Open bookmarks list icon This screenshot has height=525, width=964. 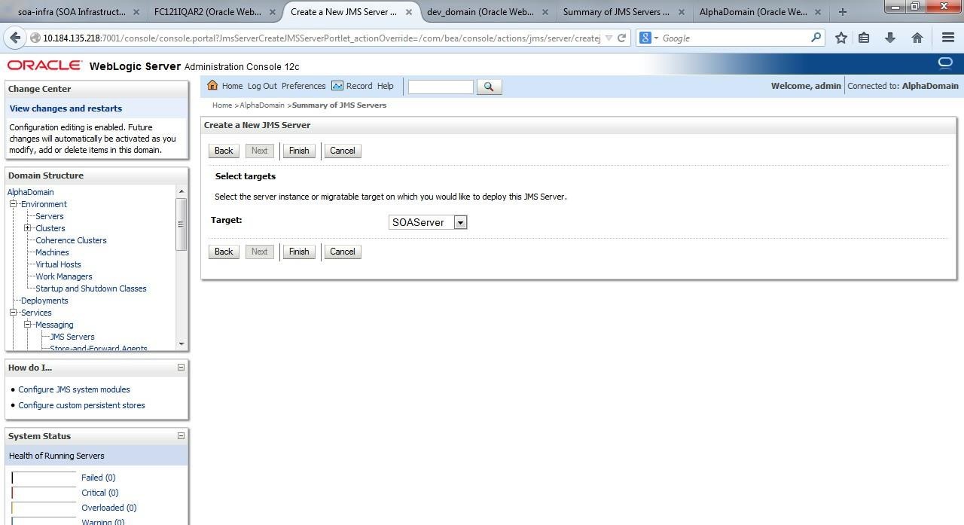coord(865,38)
